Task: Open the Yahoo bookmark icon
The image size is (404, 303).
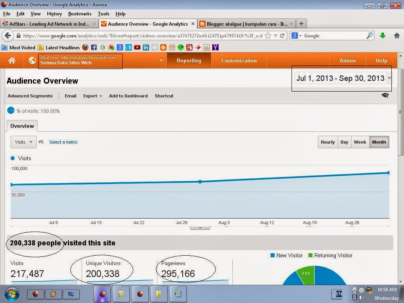Action: tap(215, 47)
